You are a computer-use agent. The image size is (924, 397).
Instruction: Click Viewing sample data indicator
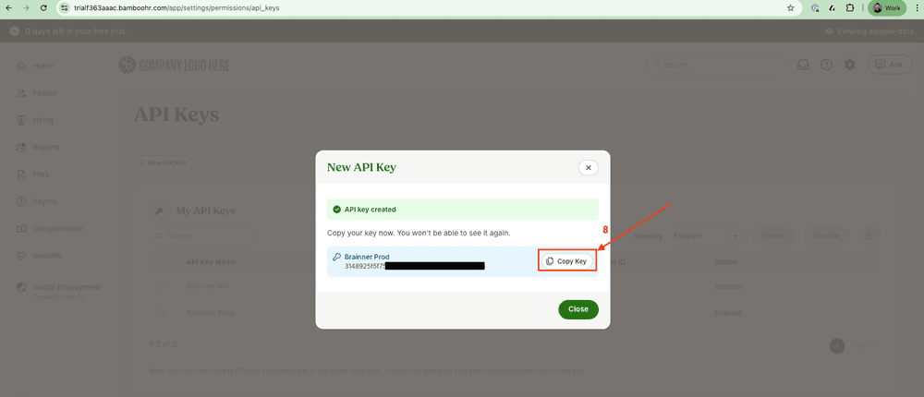point(870,30)
